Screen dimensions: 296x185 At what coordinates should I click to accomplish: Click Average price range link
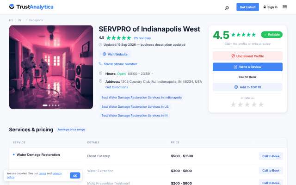pos(71,129)
